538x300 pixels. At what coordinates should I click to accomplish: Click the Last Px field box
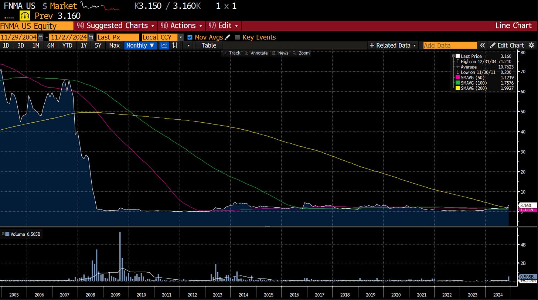[x=118, y=37]
